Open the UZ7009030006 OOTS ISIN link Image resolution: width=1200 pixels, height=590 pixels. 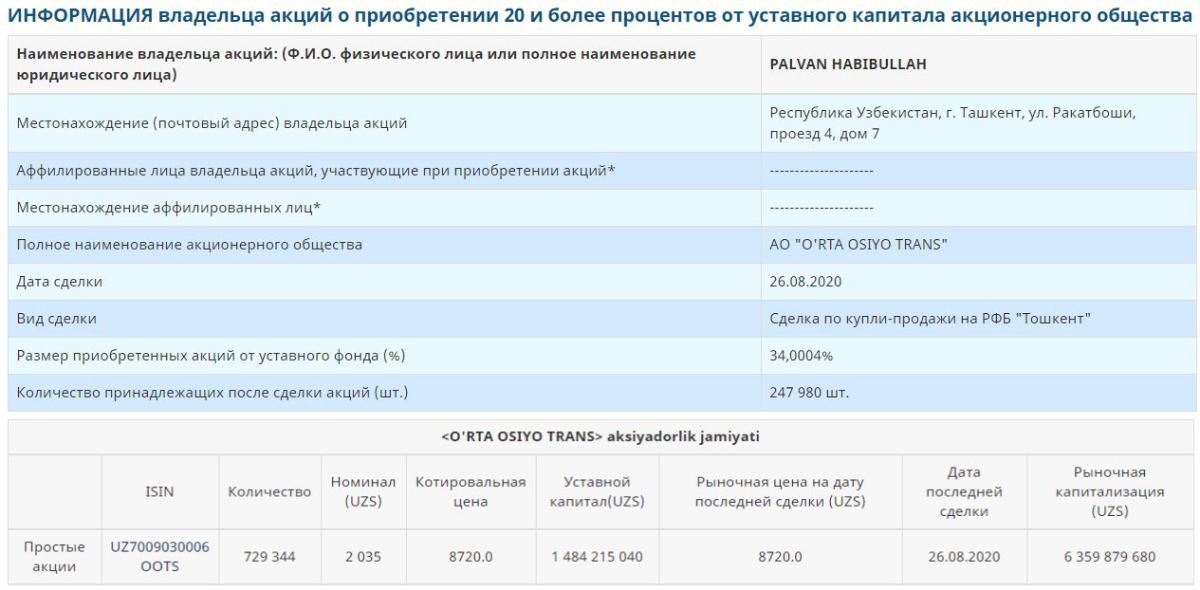(160, 557)
